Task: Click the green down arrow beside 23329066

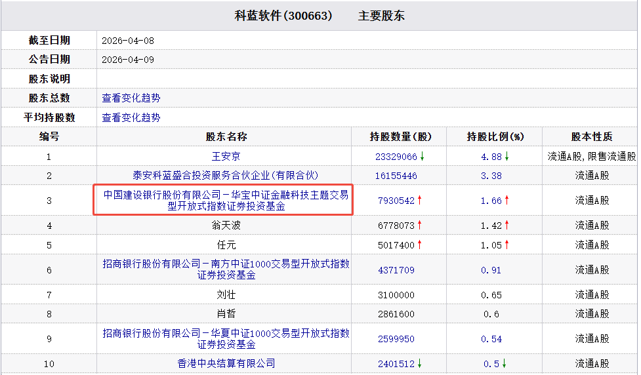Action: [x=423, y=156]
